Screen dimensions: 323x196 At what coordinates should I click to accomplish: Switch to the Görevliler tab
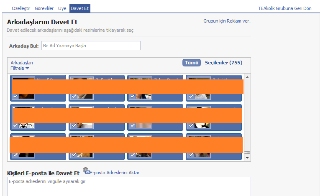[x=44, y=8]
